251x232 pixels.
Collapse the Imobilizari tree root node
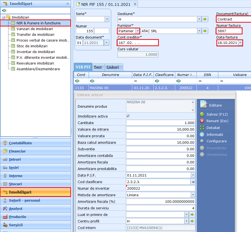pos(4,17)
